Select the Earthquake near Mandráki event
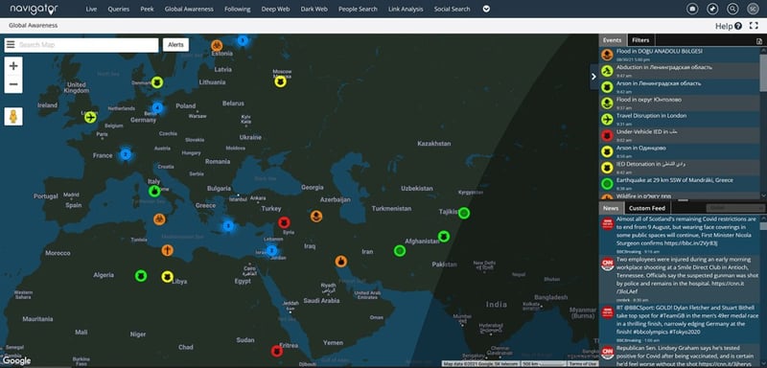Image resolution: width=767 pixels, height=368 pixels. click(680, 183)
